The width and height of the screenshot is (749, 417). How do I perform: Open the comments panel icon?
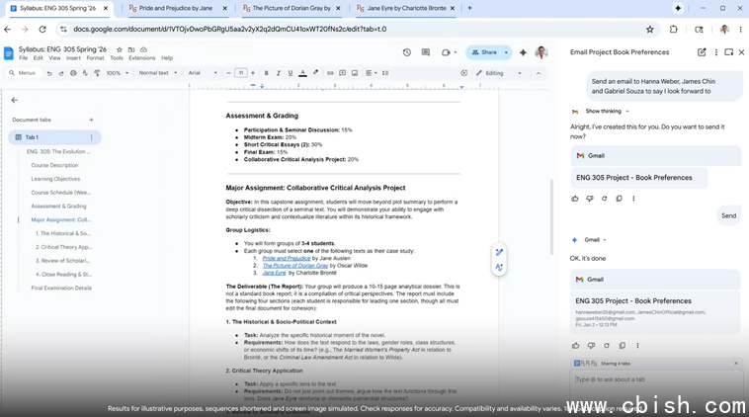click(426, 52)
